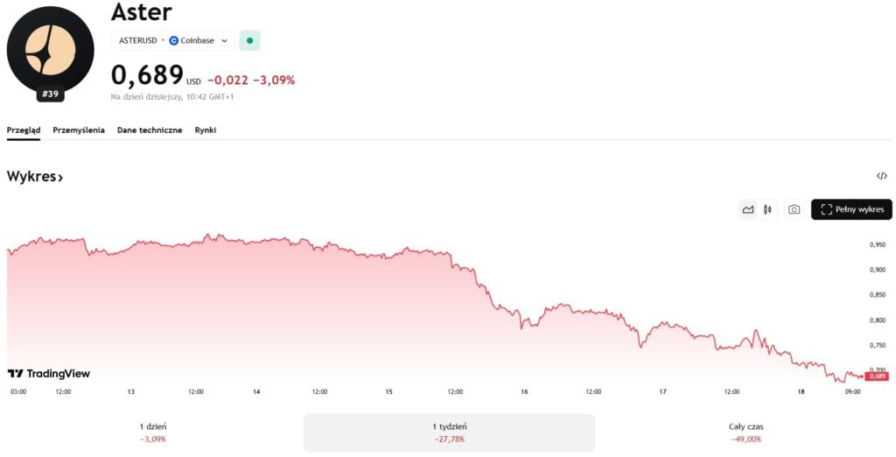Viewport: 896px width, 457px height.
Task: Switch to candlestick chart icon
Action: point(767,209)
